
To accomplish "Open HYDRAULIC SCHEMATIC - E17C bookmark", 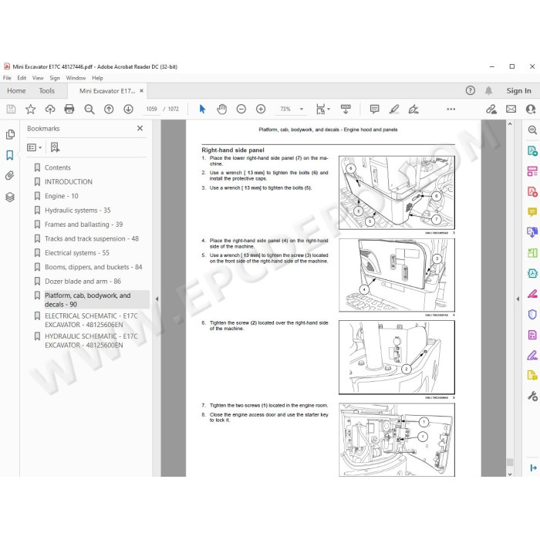I will [x=91, y=341].
